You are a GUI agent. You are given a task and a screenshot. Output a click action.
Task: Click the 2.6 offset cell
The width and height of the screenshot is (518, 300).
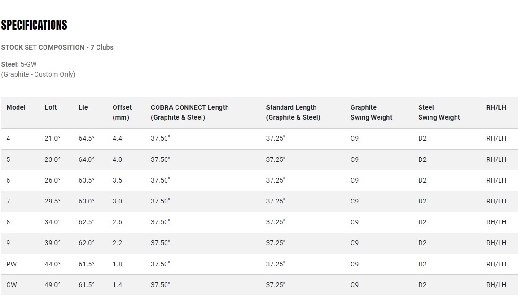(117, 222)
